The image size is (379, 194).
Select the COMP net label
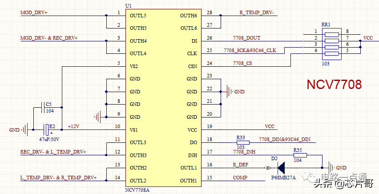pyautogui.click(x=240, y=178)
